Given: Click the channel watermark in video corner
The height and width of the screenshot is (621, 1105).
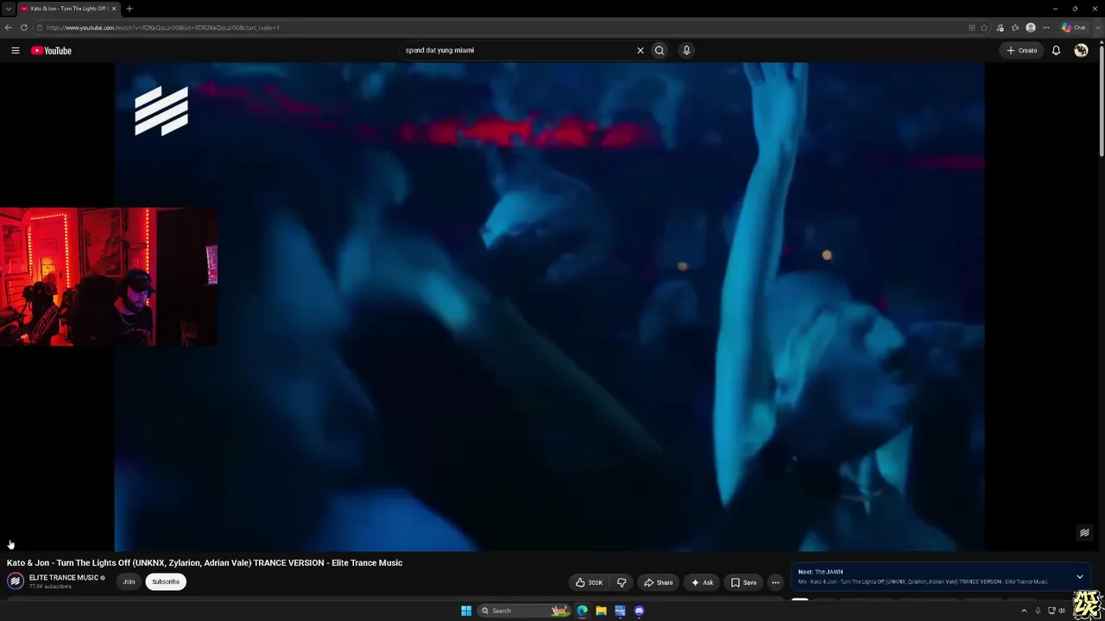Looking at the screenshot, I should coord(1084,533).
